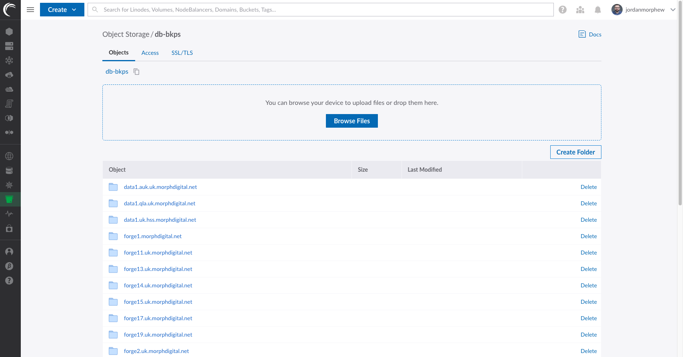Switch to the SSL/TLS tab
The height and width of the screenshot is (357, 683).
pos(182,53)
